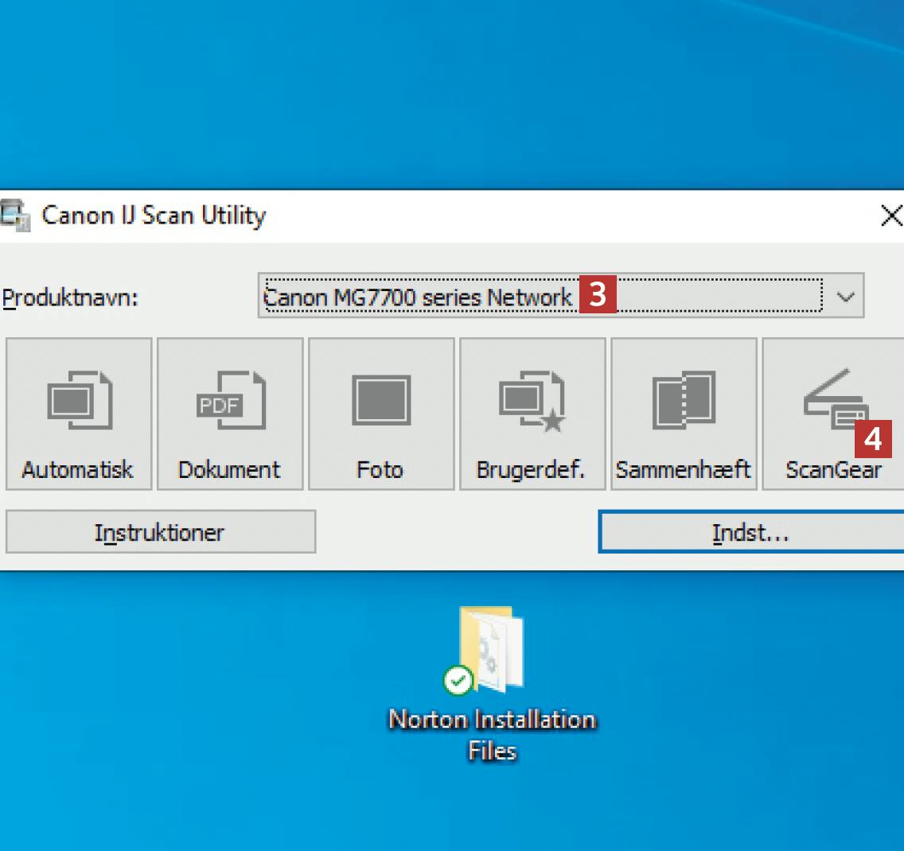Click the Dokument PDF scan icon
The image size is (904, 851).
(x=230, y=402)
